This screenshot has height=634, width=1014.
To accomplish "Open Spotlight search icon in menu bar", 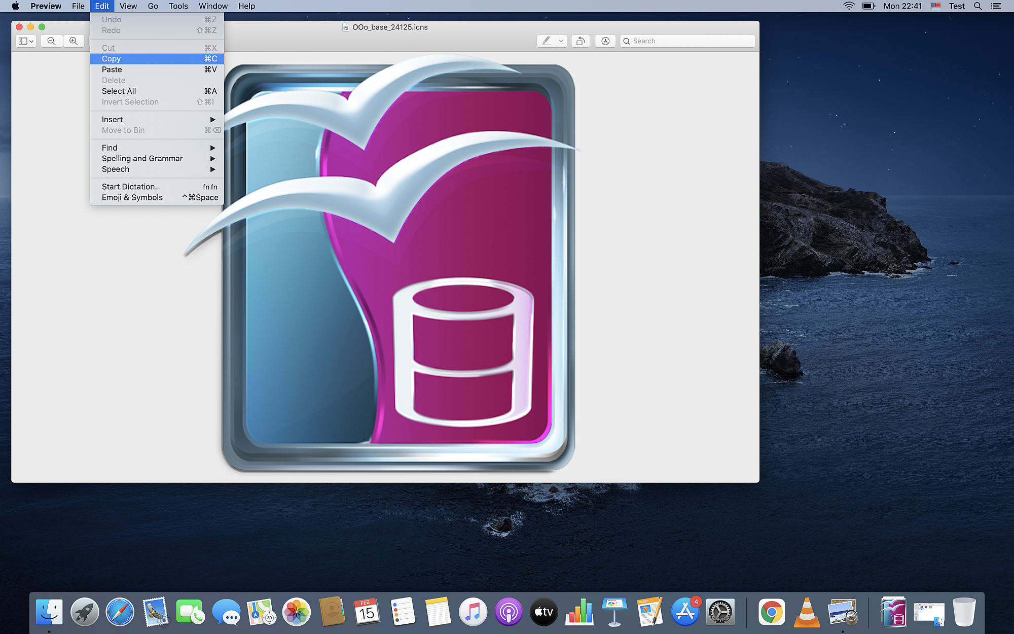I will tap(978, 6).
